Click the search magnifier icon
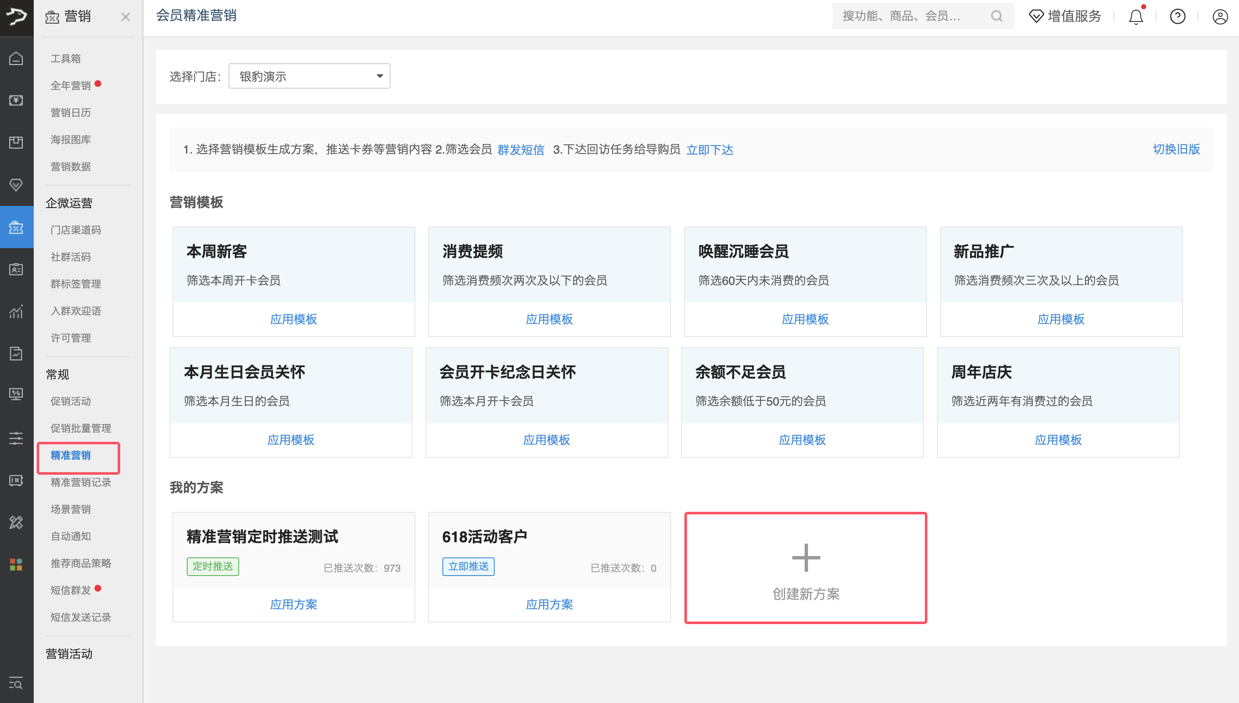 pyautogui.click(x=997, y=16)
